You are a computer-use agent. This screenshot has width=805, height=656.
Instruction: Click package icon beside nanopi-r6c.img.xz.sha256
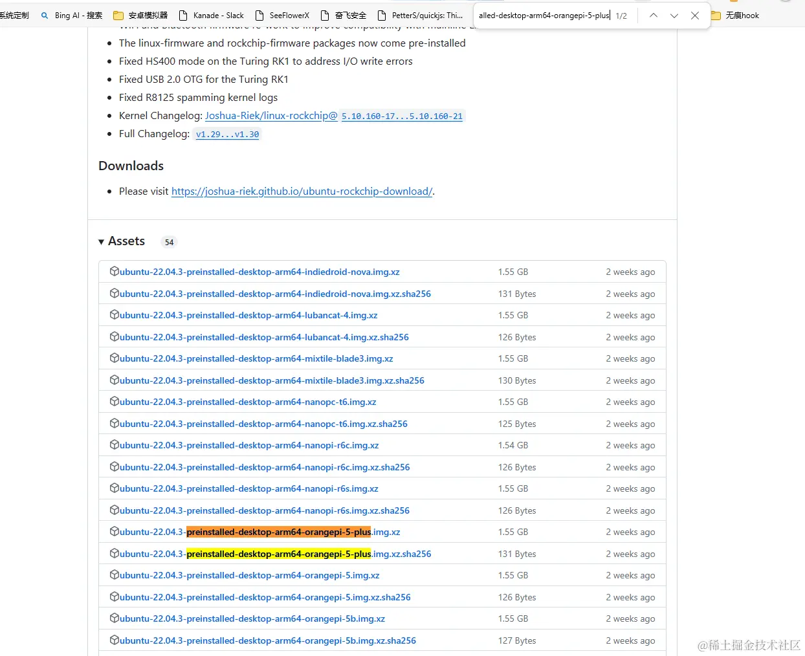pos(115,466)
